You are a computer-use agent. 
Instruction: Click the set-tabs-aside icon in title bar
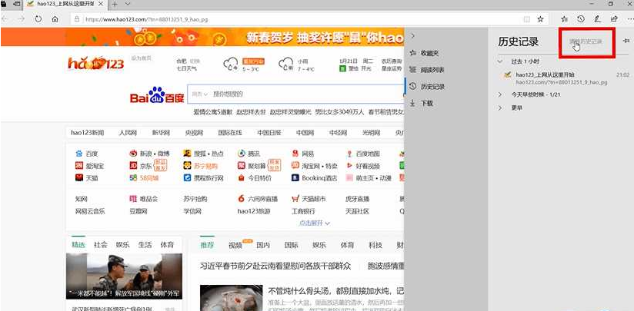point(17,4)
